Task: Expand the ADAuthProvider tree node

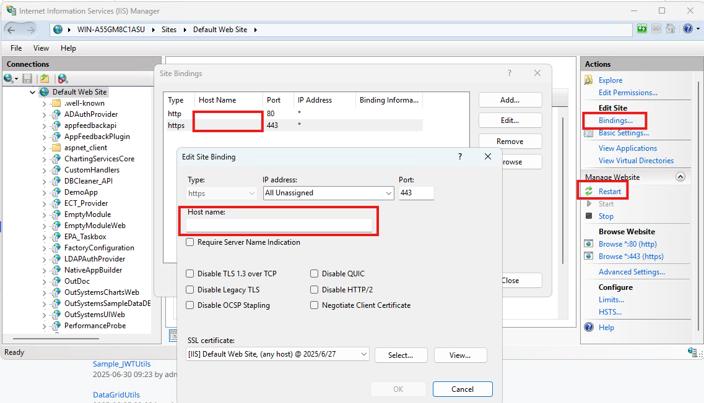Action: click(x=45, y=114)
